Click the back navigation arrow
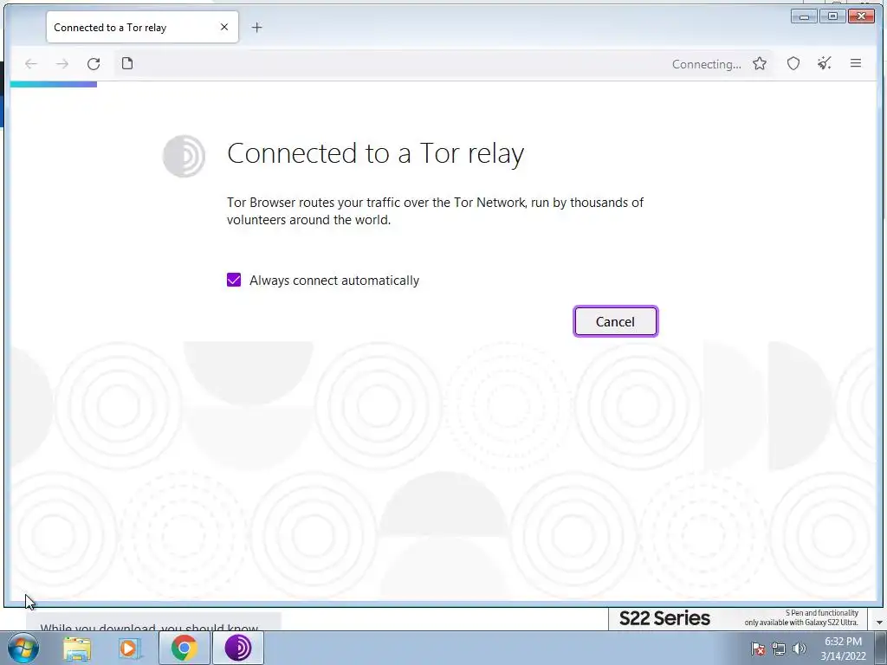 (x=31, y=64)
